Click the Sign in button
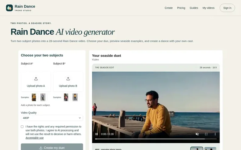 coord(227,8)
